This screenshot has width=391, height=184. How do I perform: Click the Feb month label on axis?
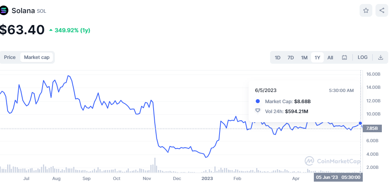237,178
